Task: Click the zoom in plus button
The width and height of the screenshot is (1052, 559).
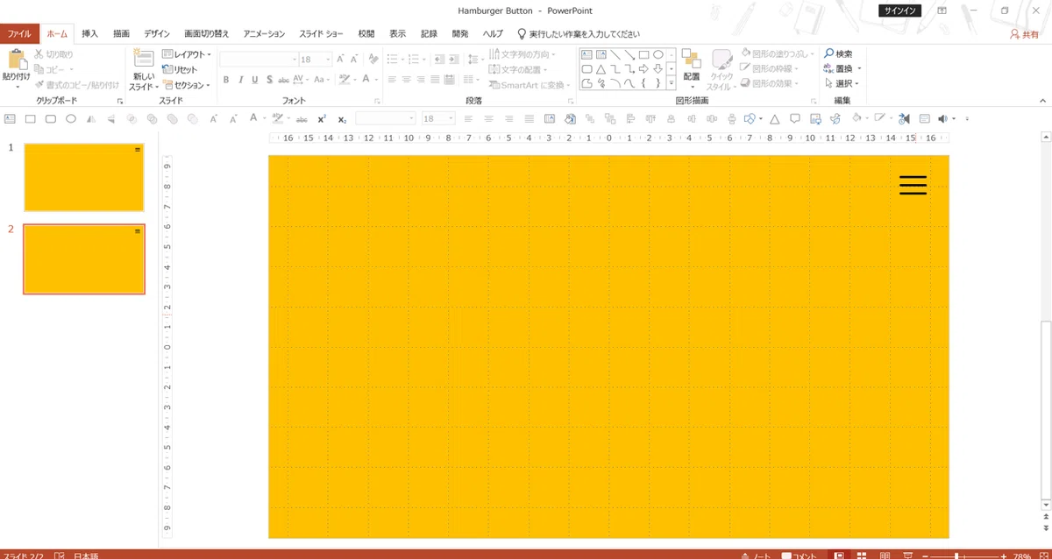Action: [1003, 555]
